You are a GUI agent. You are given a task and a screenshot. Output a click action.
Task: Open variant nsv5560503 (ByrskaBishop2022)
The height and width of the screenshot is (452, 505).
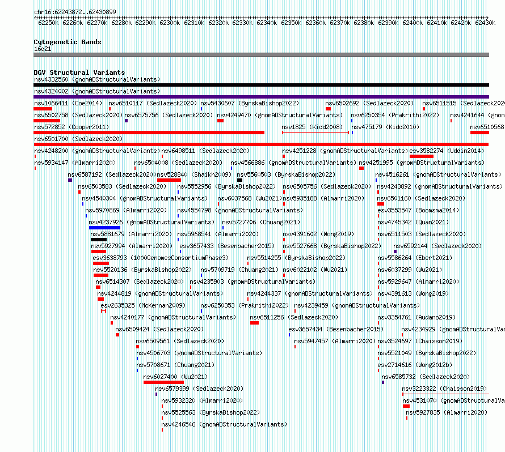286,174
